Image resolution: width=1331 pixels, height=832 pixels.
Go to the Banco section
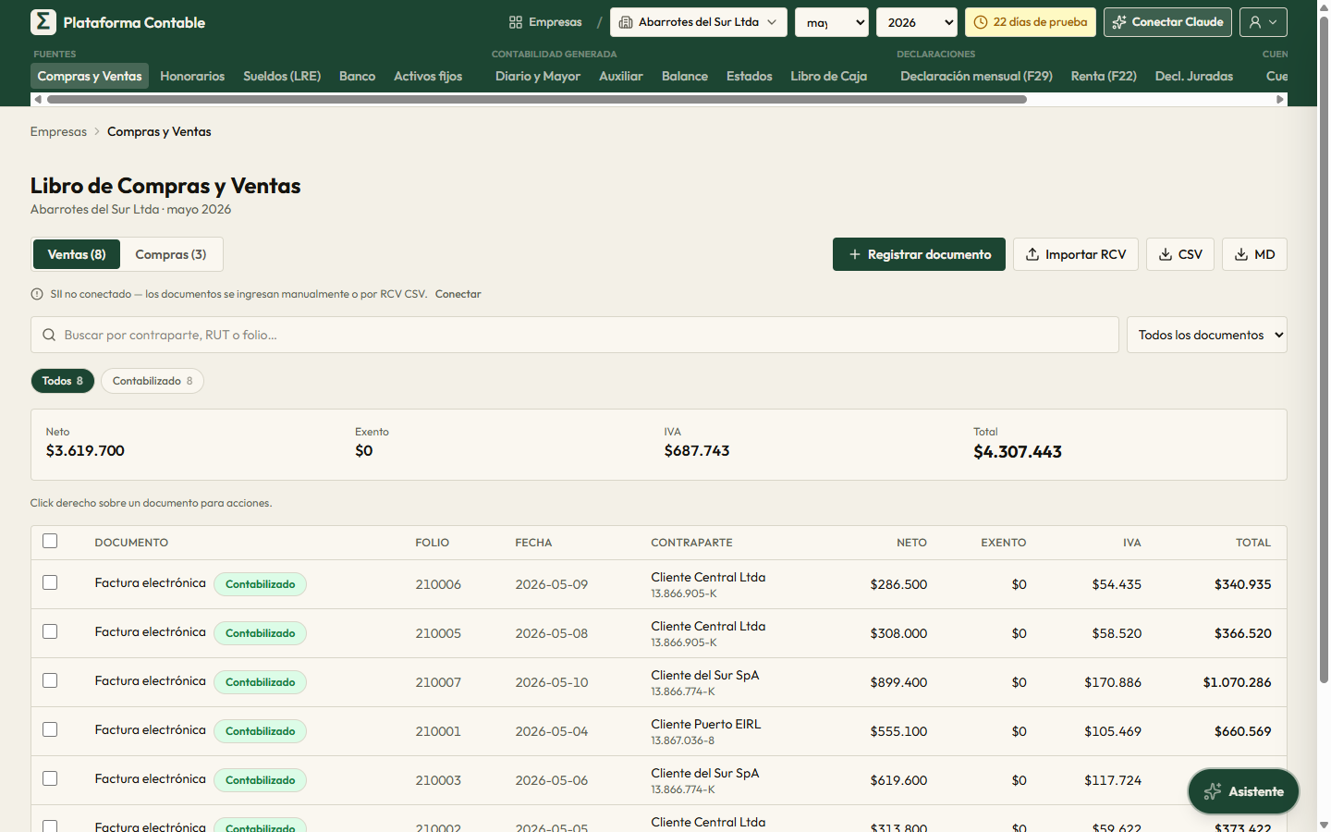pyautogui.click(x=358, y=76)
